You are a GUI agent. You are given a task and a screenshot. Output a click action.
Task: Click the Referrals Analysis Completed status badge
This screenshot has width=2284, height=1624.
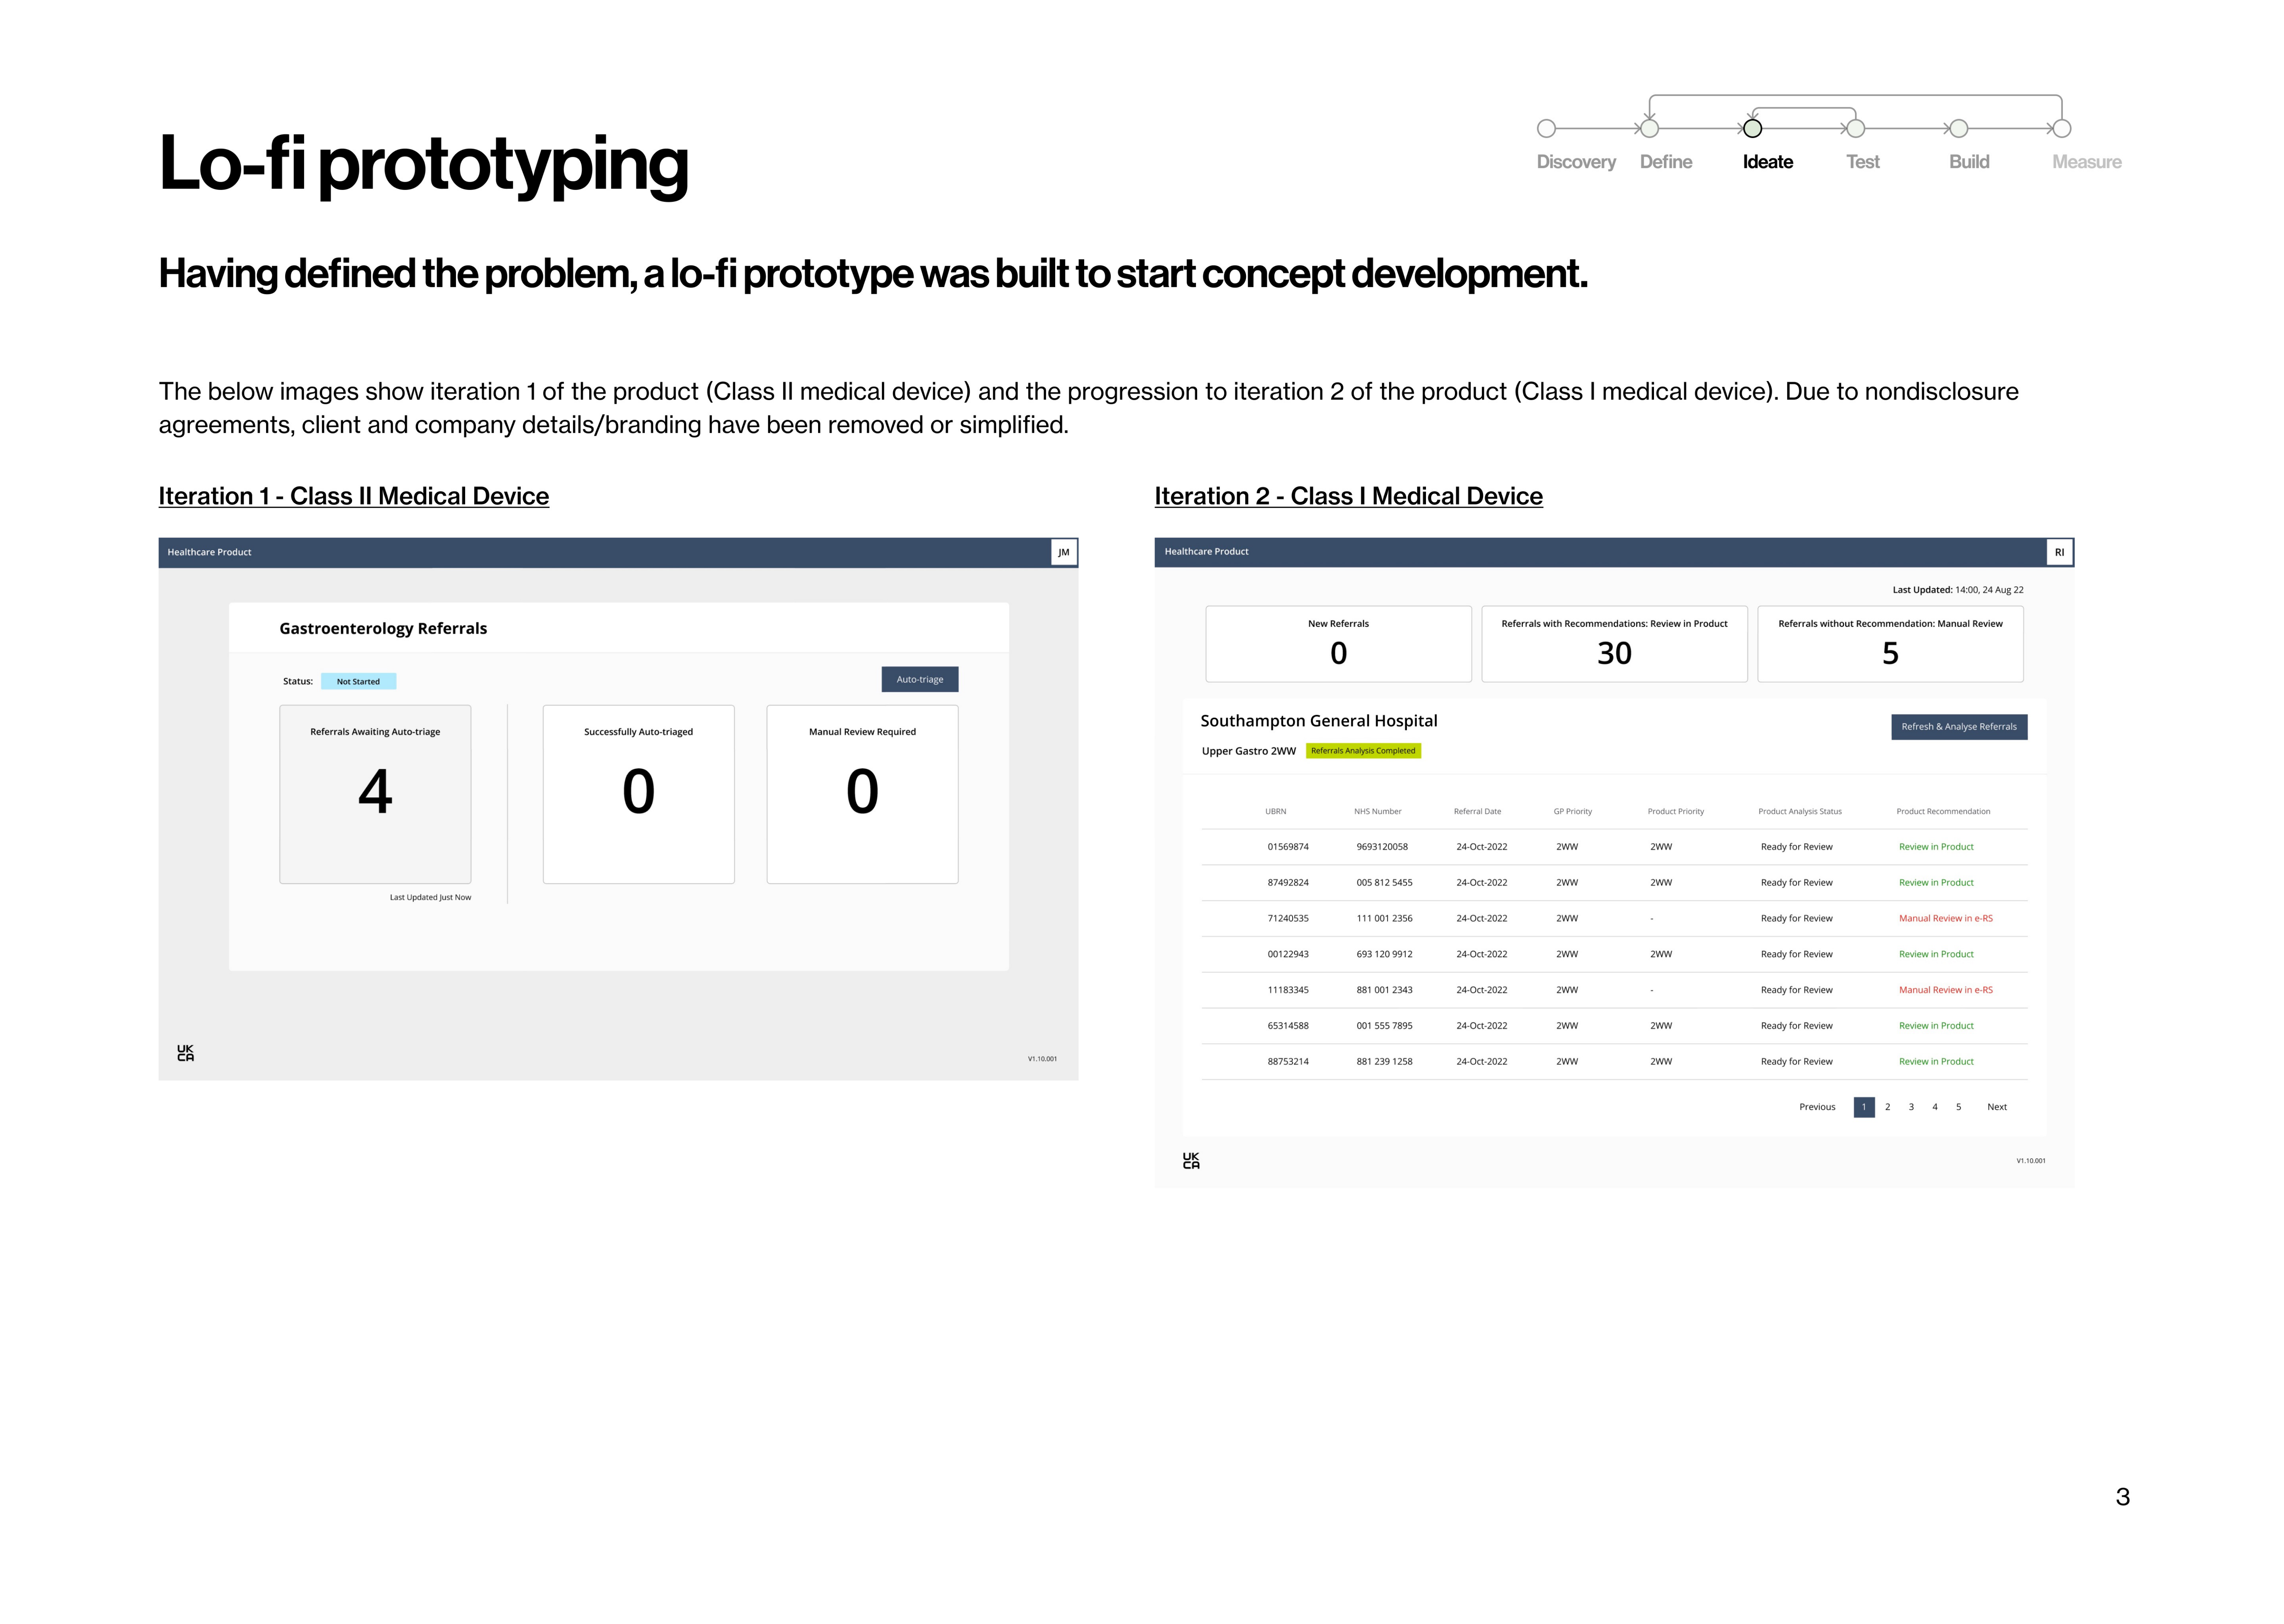tap(1363, 751)
